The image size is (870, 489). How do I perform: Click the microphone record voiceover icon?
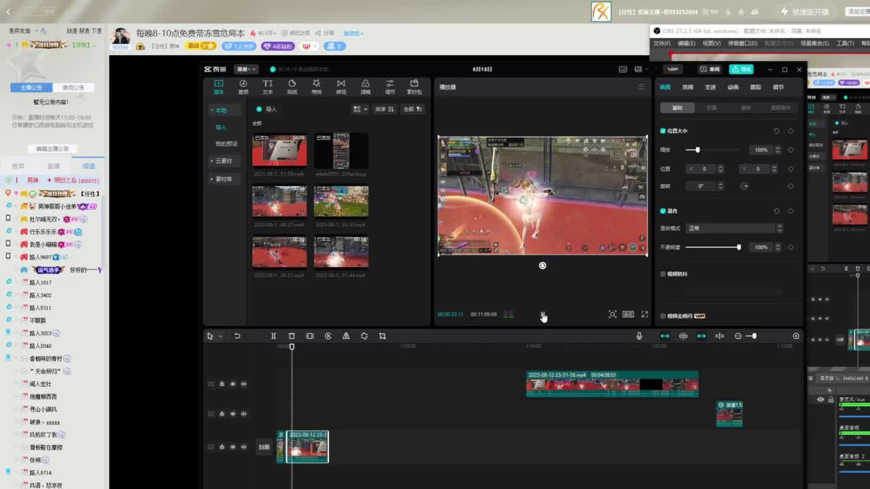click(639, 336)
